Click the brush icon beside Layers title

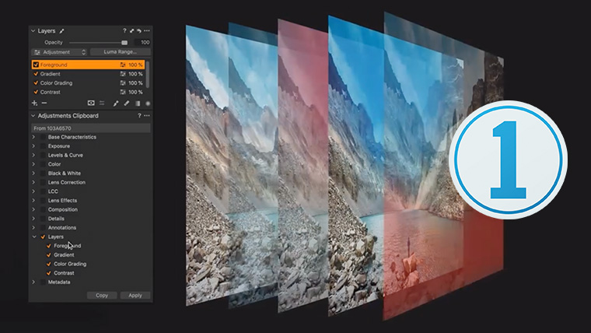pos(61,31)
